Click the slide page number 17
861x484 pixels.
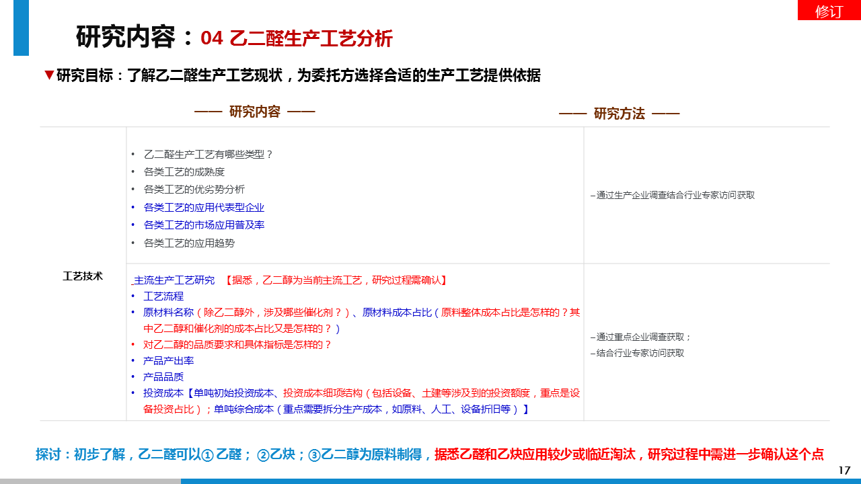point(844,470)
